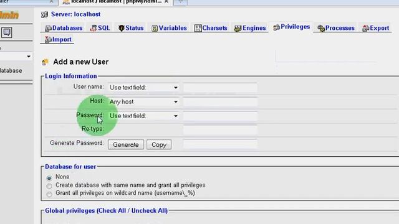Open the Host Any host dropdown
The image size is (399, 224).
(144, 102)
